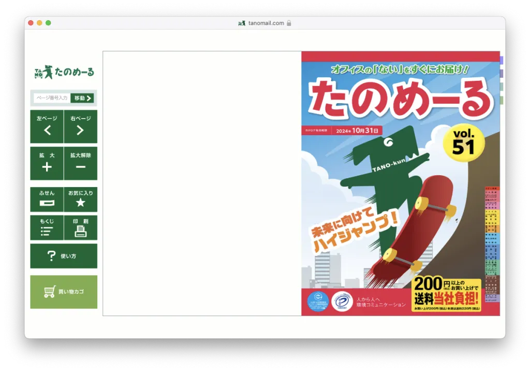The image size is (530, 371).
Task: Click the green window zoom button
Action: tap(48, 23)
